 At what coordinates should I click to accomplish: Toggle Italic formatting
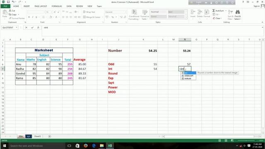(33, 17)
